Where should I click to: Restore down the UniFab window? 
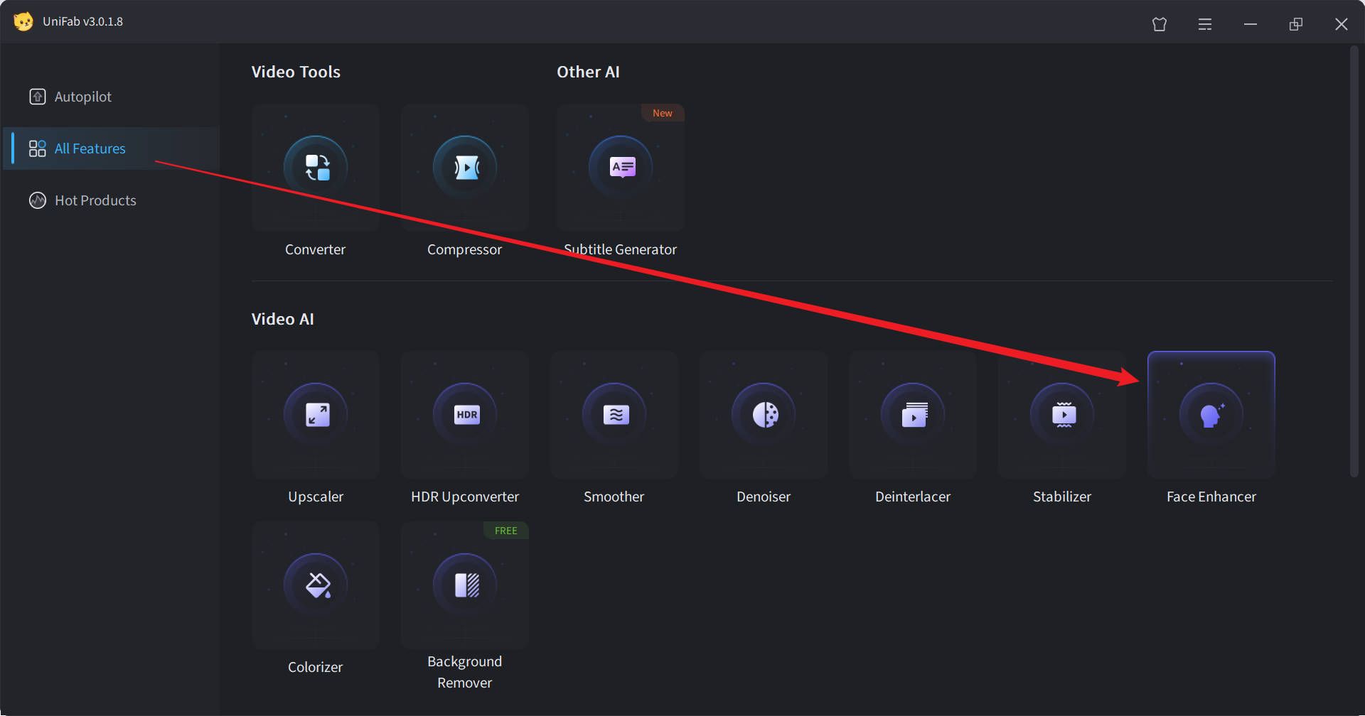[x=1296, y=24]
